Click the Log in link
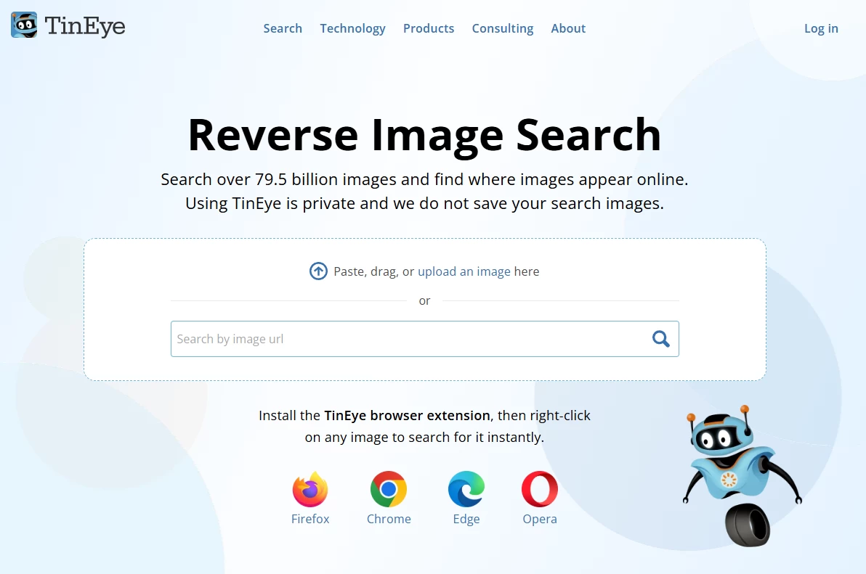 pos(821,29)
